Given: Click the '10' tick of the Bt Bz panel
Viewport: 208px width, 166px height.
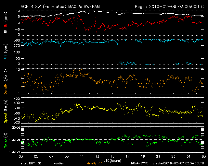Looking at the screenshot, I should (x=18, y=11).
